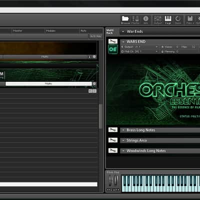Click the Multi Rack label
200x200 pixels.
(x=110, y=31)
